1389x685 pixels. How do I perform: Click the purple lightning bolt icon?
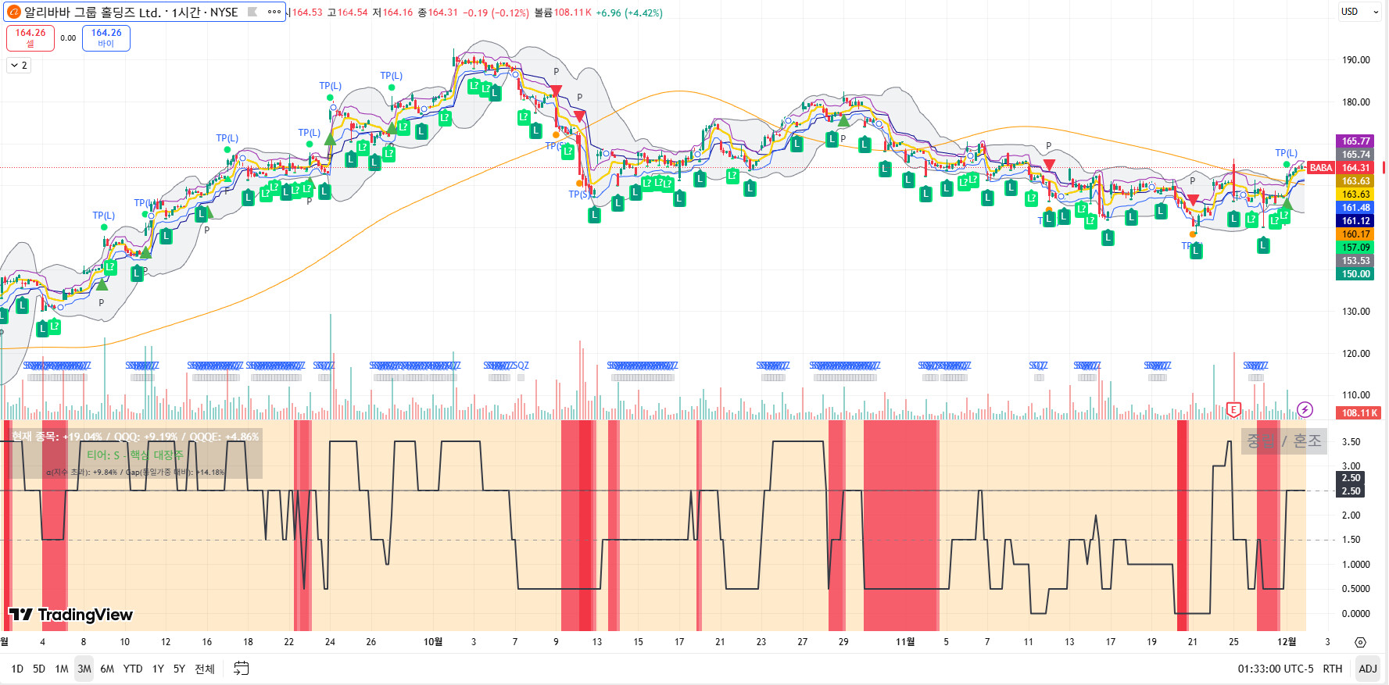point(1305,409)
